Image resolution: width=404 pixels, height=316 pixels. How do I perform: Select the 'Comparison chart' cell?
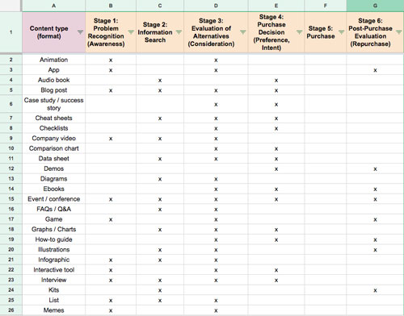[53, 148]
